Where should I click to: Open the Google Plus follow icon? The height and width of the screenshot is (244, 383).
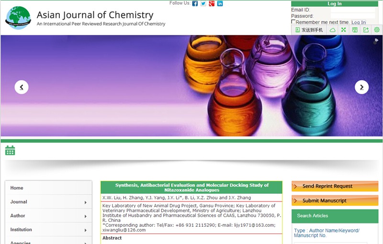(x=212, y=3)
